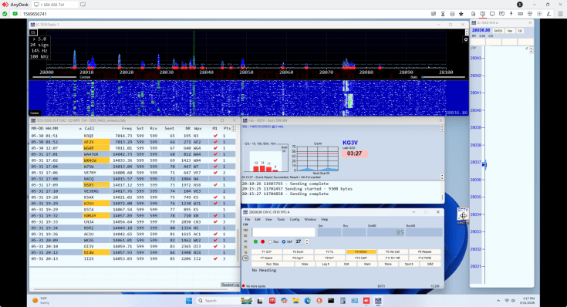Click AnyDesk profile avatar icon

tap(520, 5)
